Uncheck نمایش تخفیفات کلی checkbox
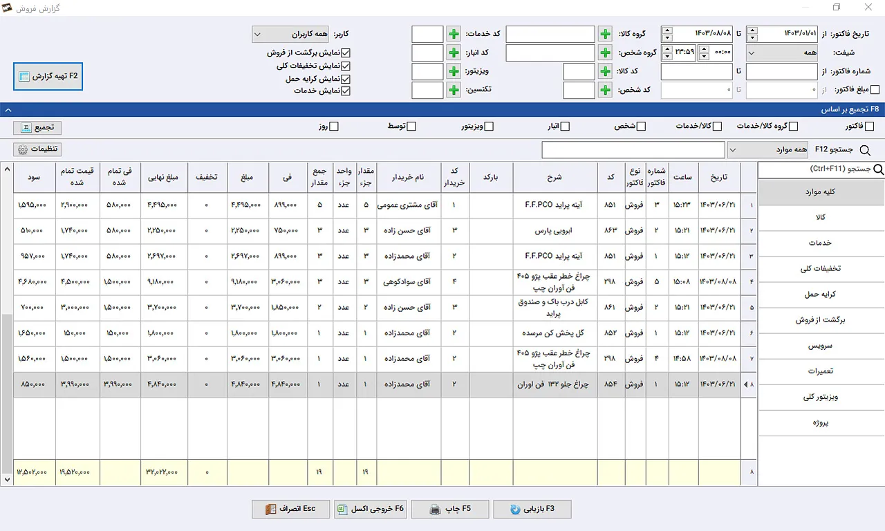 click(x=346, y=66)
